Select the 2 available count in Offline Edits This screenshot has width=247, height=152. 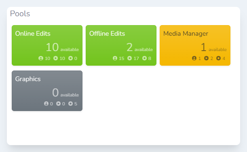pyautogui.click(x=139, y=47)
